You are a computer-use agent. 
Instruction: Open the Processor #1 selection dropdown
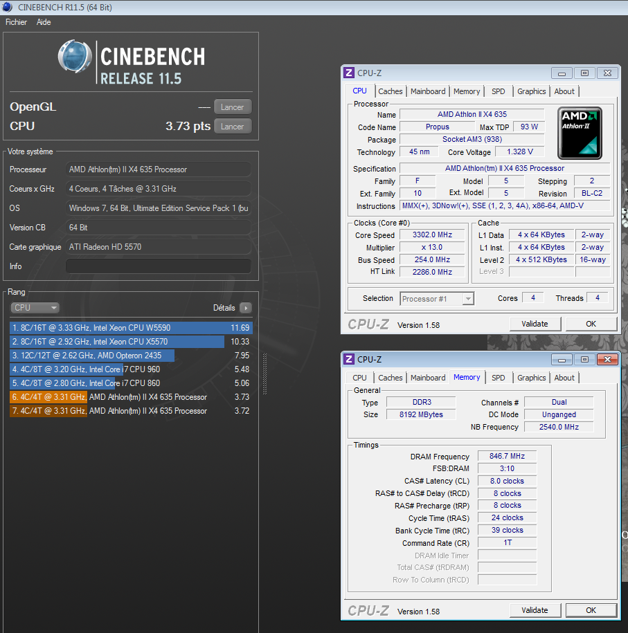click(436, 299)
